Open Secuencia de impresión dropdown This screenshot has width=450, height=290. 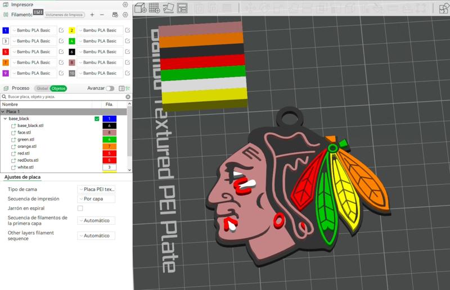coord(96,199)
